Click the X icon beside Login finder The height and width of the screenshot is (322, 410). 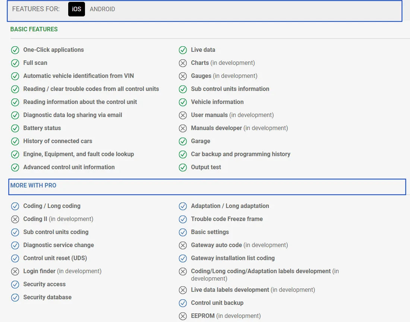15,271
